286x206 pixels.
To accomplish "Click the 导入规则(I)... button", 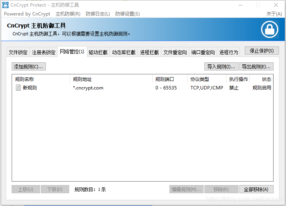I will pyautogui.click(x=221, y=67).
